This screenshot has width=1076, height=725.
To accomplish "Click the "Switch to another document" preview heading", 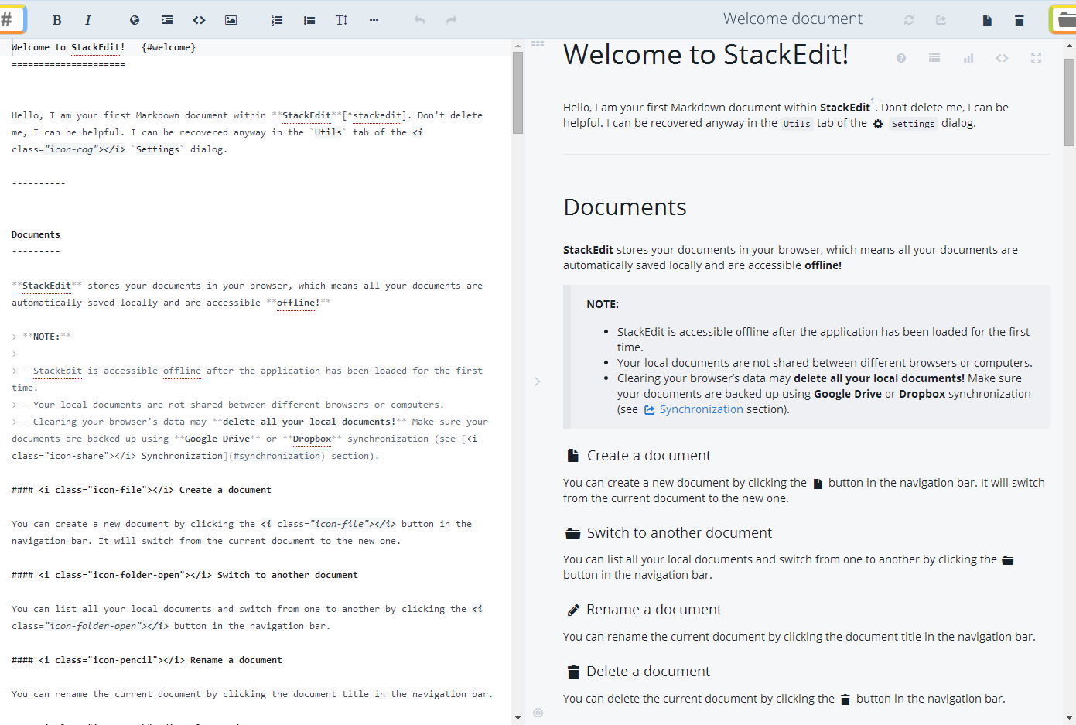I will pos(679,533).
